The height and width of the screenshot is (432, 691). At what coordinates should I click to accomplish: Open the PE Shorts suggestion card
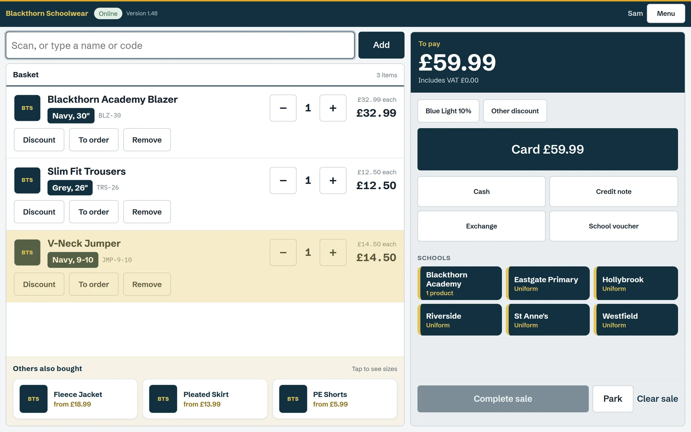point(335,399)
